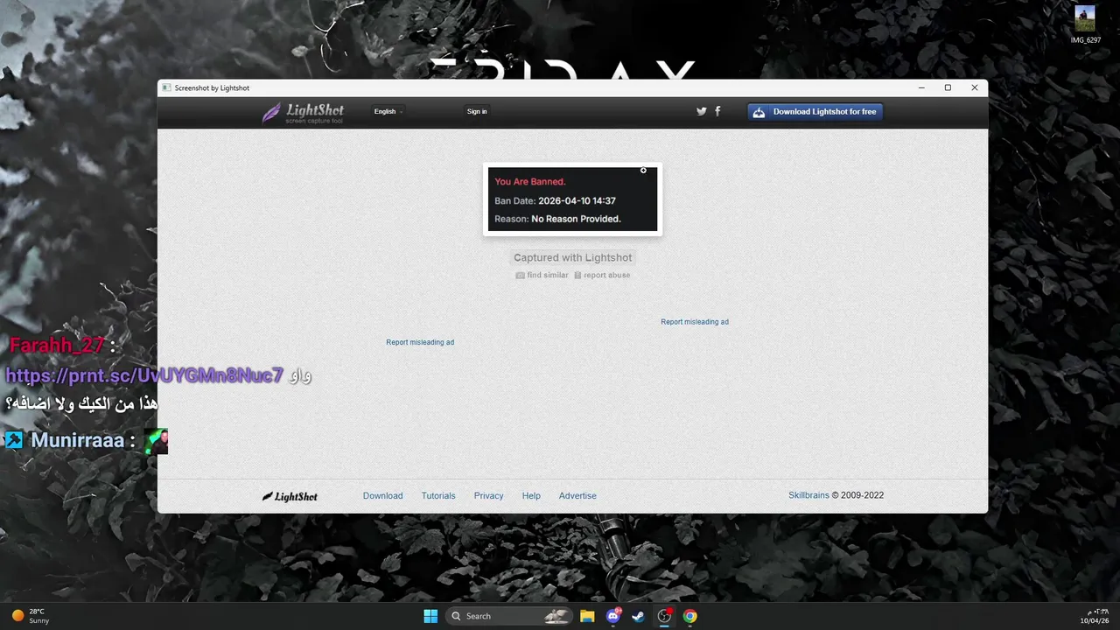The image size is (1120, 630).
Task: Open the footer Tutorials link
Action: tap(438, 495)
